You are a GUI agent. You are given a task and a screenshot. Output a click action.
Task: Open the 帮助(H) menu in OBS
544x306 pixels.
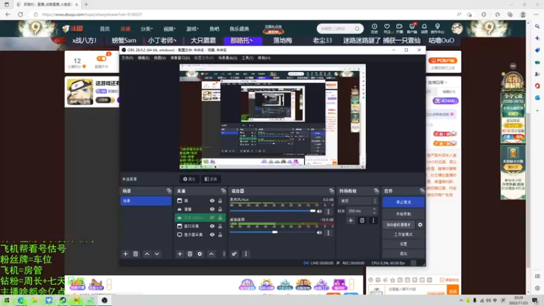(264, 58)
